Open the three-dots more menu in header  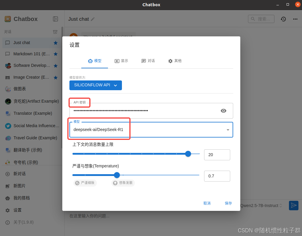(295, 19)
